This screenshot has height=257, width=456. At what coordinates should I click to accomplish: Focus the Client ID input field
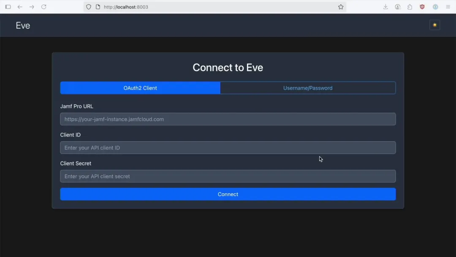[x=228, y=148]
